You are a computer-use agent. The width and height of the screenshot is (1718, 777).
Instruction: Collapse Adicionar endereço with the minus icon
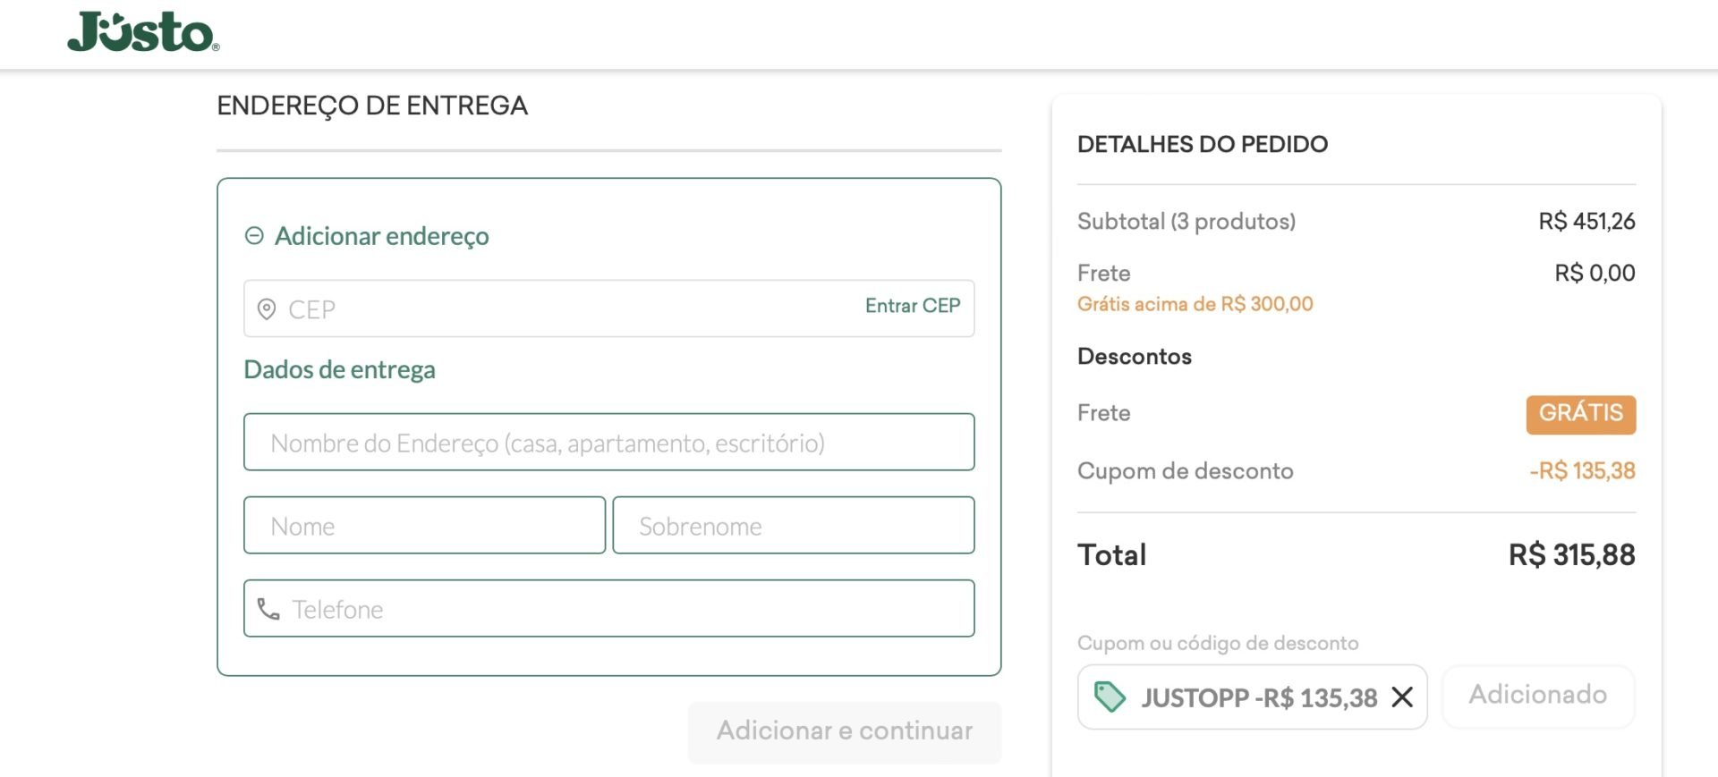(x=254, y=236)
